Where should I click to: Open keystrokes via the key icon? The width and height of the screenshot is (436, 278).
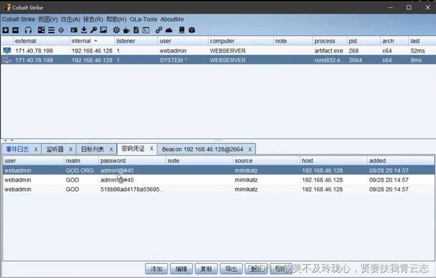(x=94, y=30)
